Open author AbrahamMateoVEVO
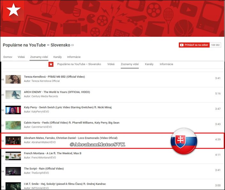225x190 pixels. tap(44, 142)
